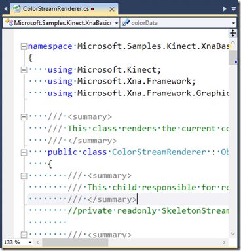Close the ColorStreamRenderer.cs tab
Screen dimensions: 241x251
click(x=112, y=9)
